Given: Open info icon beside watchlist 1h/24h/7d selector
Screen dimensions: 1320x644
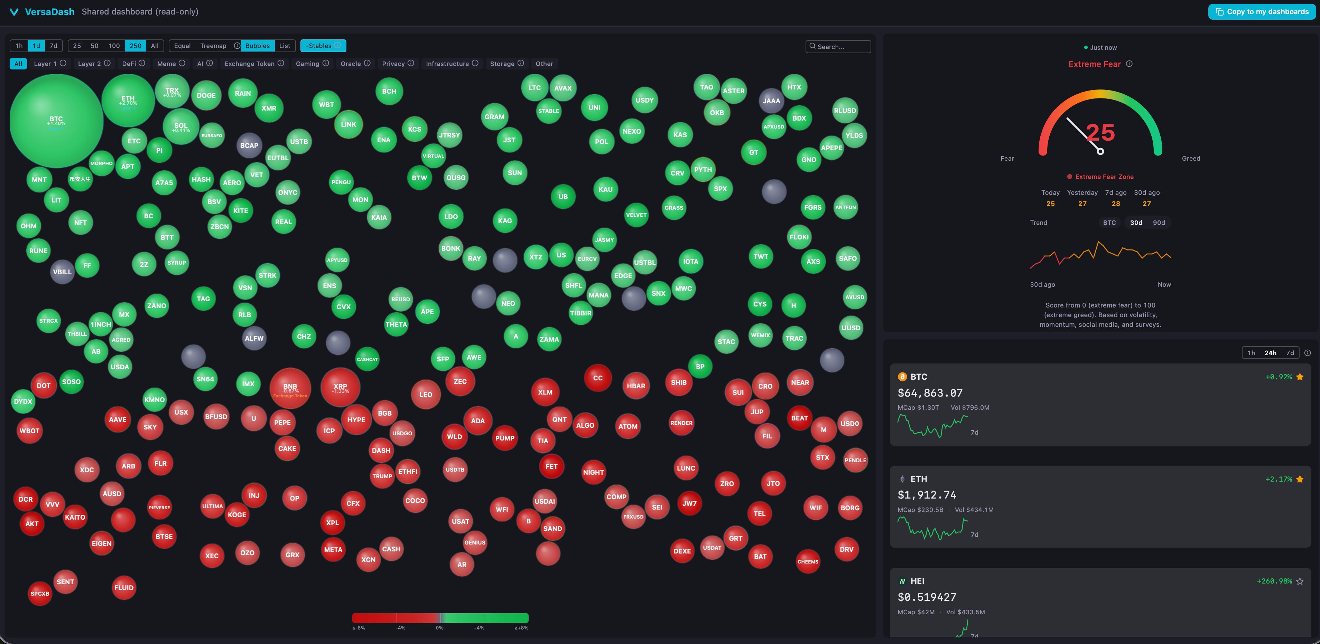Looking at the screenshot, I should (1307, 353).
